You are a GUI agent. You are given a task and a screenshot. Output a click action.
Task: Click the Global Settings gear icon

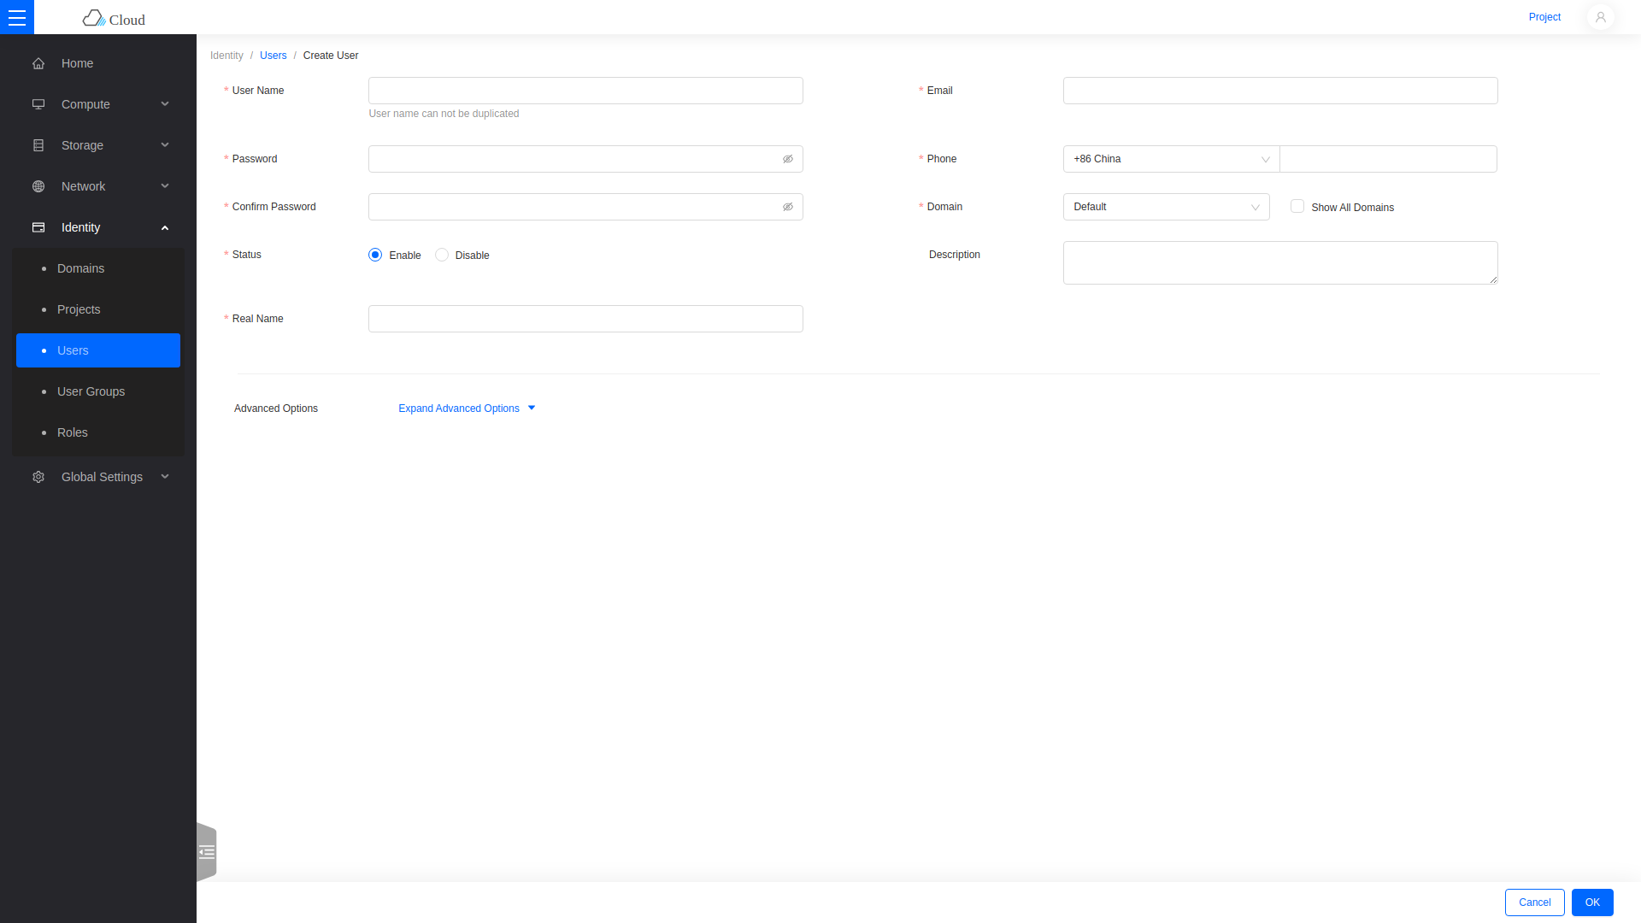point(38,477)
